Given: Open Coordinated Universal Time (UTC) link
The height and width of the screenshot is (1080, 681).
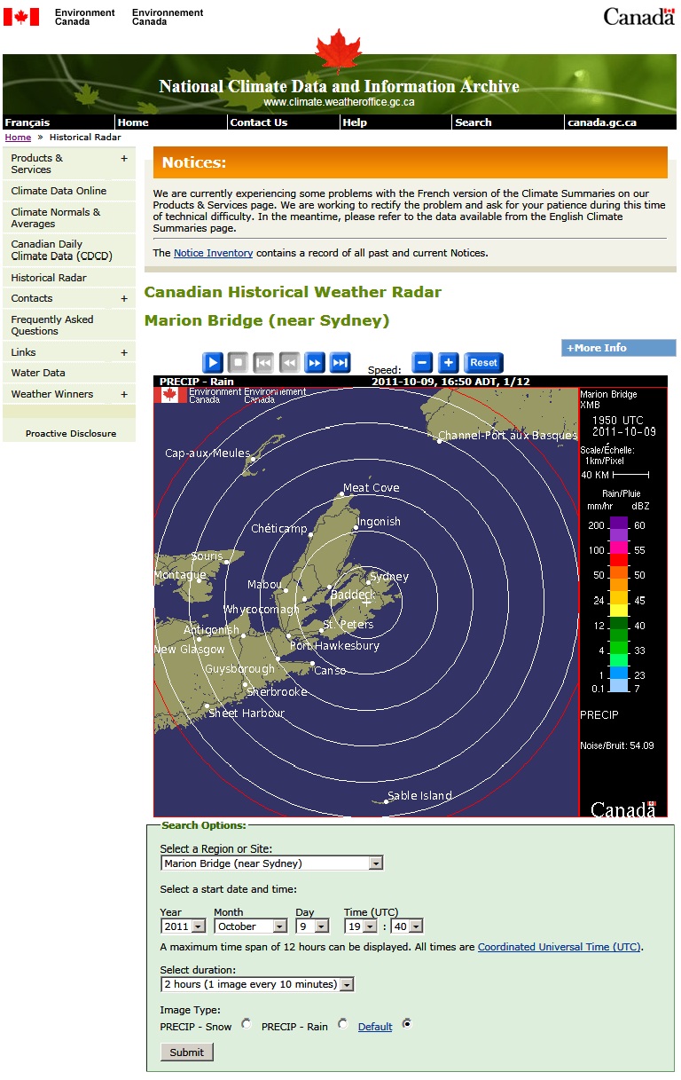Looking at the screenshot, I should [x=559, y=947].
